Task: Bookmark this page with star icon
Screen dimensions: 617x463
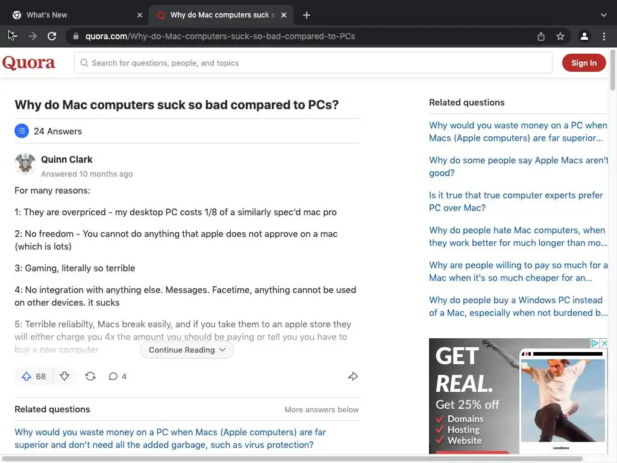Action: pos(560,36)
